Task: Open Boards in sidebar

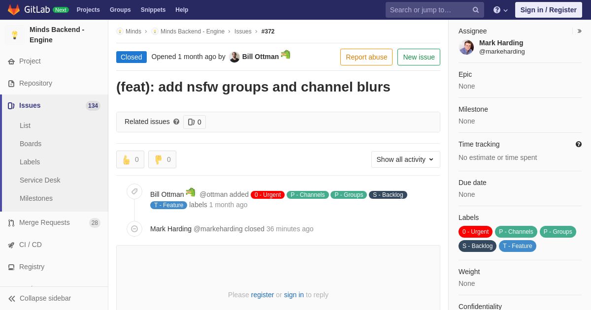Action: [31, 144]
